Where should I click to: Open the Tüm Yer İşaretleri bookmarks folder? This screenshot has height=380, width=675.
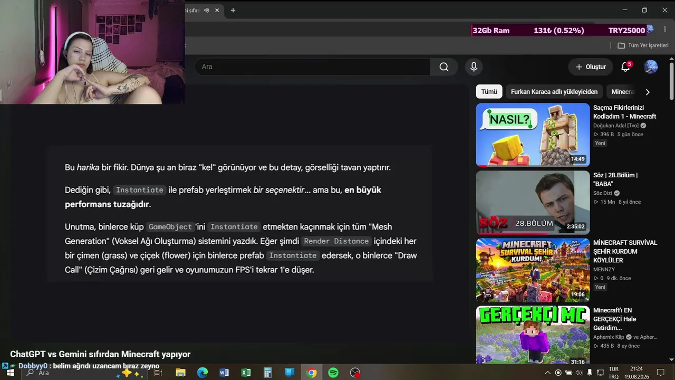643,45
